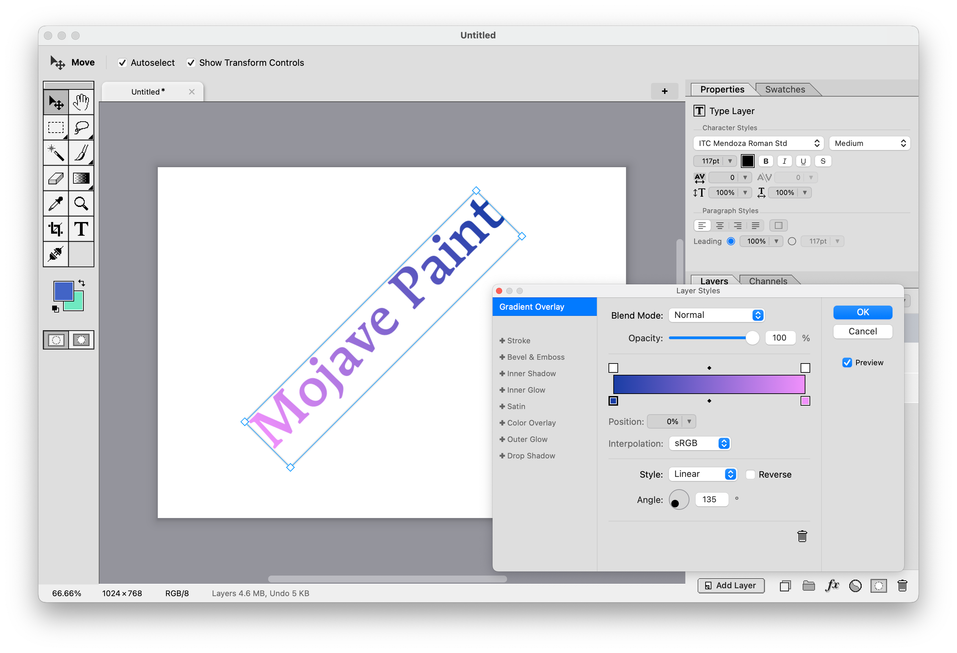The width and height of the screenshot is (957, 653).
Task: Open the font weight Medium dropdown
Action: (x=869, y=143)
